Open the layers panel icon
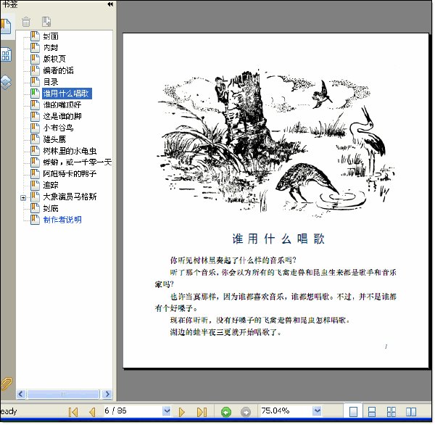The height and width of the screenshot is (425, 435). pos(6,83)
